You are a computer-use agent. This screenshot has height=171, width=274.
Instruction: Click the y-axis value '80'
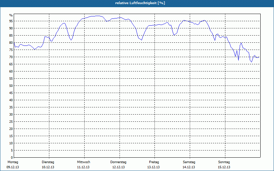pos(11,42)
